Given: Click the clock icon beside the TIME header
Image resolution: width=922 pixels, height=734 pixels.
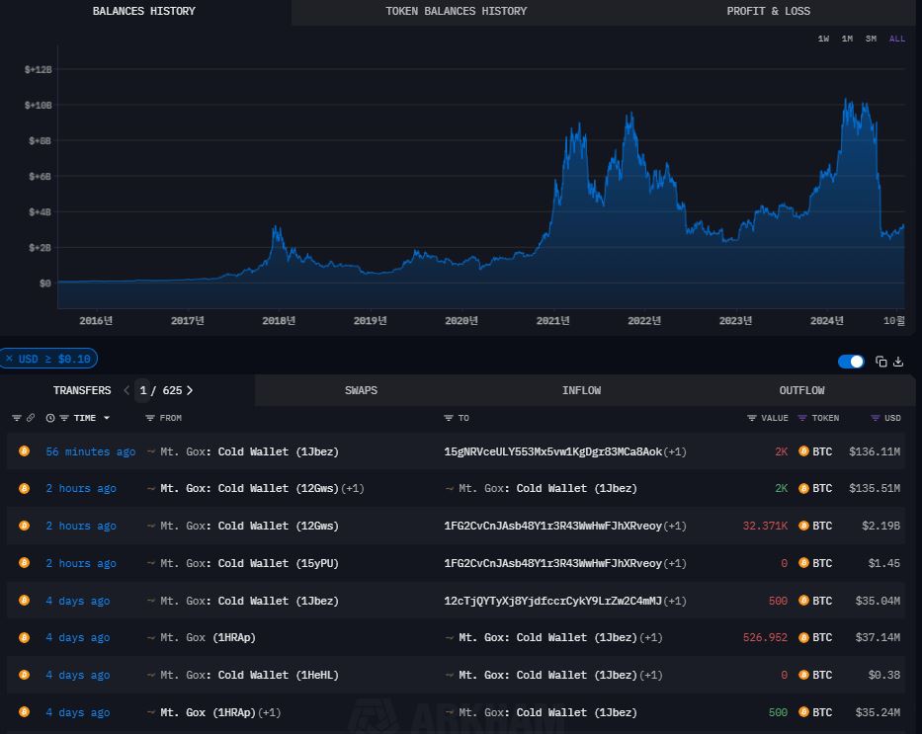Looking at the screenshot, I should (50, 418).
